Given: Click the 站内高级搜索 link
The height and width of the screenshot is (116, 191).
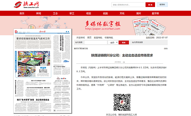Looking at the screenshot, I should pyautogui.click(x=138, y=43).
